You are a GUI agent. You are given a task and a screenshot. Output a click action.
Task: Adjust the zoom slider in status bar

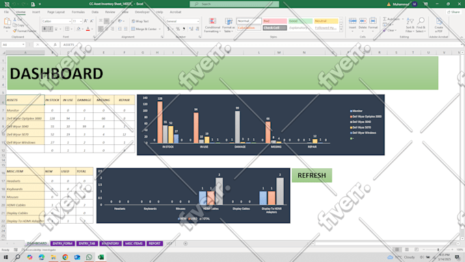[x=438, y=250]
